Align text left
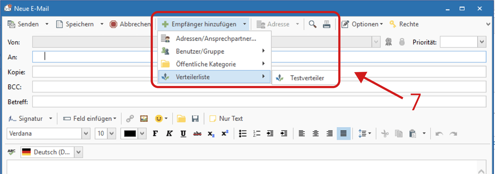The height and width of the screenshot is (174, 495). (302, 134)
